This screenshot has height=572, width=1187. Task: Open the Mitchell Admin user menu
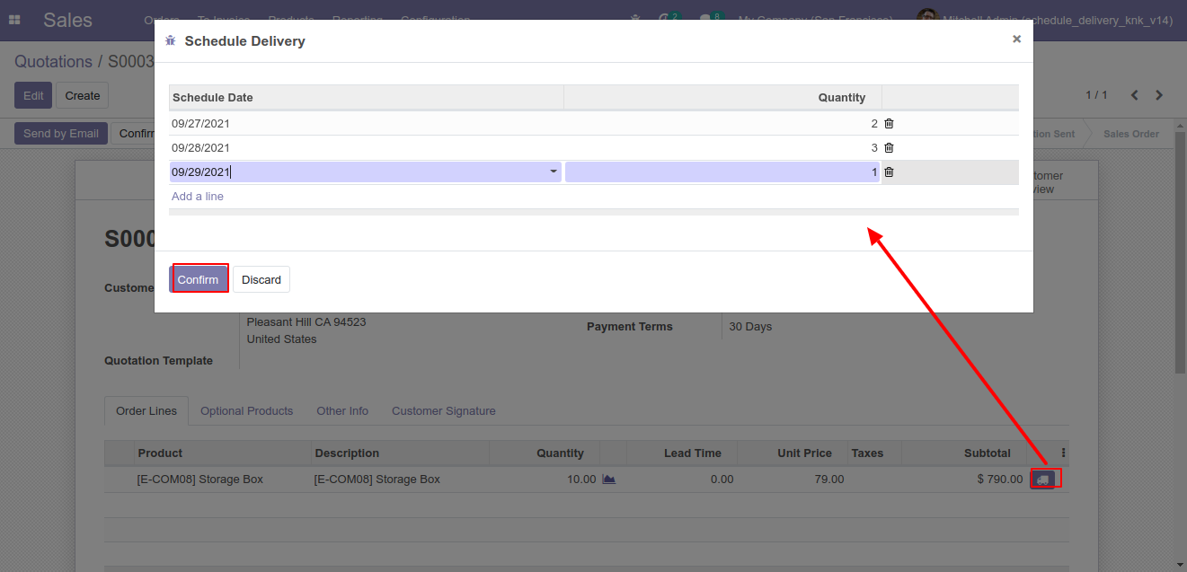point(1045,20)
